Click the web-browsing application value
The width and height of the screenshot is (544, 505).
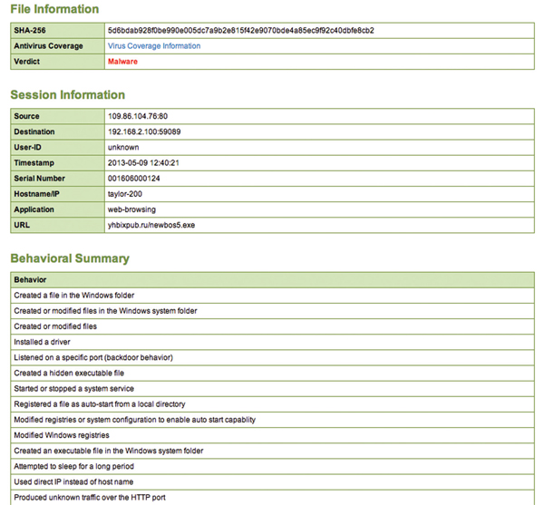pyautogui.click(x=131, y=209)
